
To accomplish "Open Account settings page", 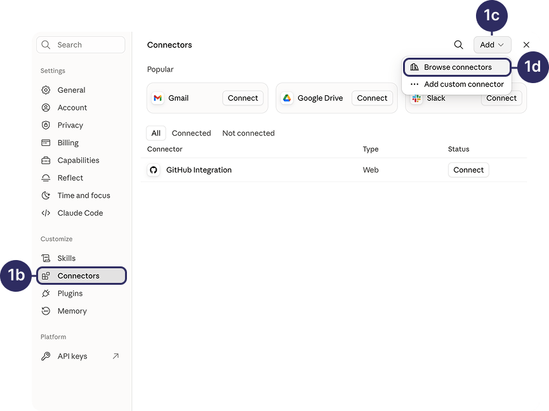I will click(x=81, y=107).
